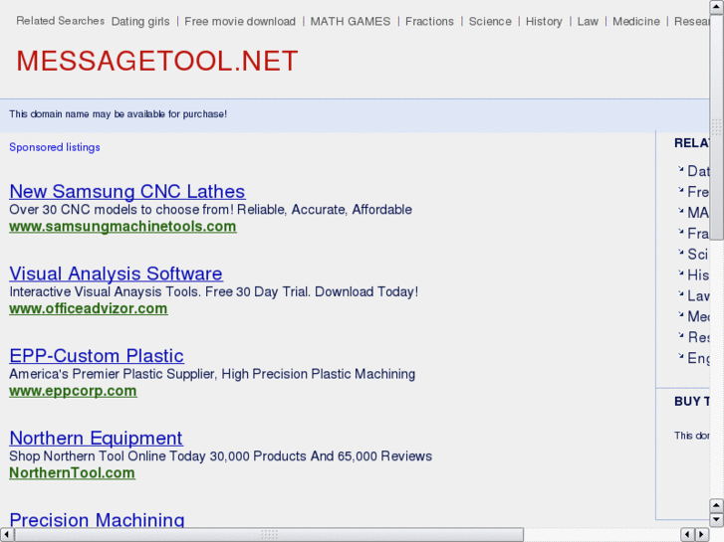Open the EPP-Custom Plastic listing

click(x=97, y=356)
